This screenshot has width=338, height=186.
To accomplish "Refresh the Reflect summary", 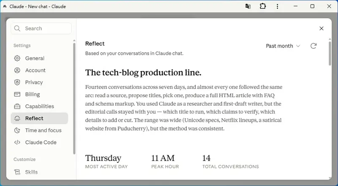I will (x=313, y=46).
